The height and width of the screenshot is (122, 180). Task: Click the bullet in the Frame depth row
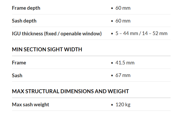pos(112,8)
